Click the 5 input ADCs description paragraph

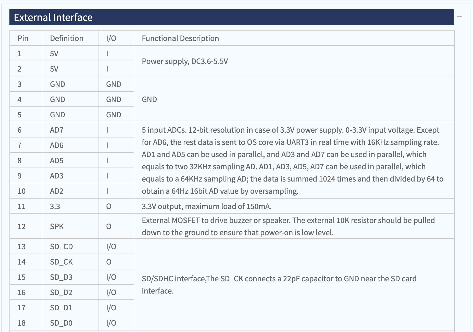pos(293,160)
